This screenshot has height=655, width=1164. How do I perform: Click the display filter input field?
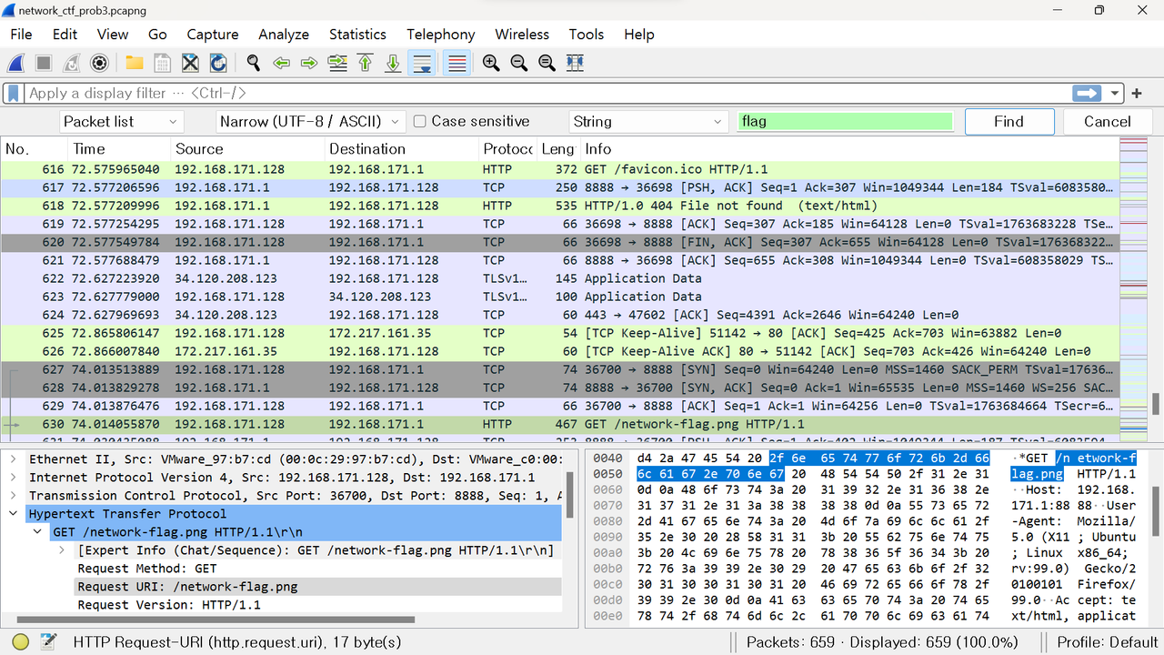pos(546,93)
